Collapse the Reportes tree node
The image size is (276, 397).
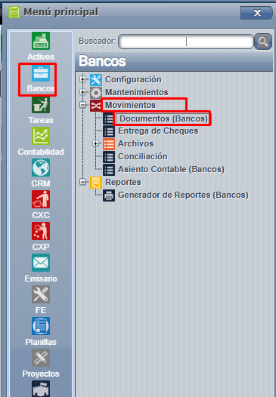coord(82,182)
